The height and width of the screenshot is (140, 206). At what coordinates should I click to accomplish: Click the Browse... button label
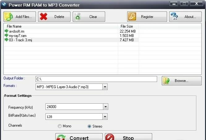[182, 81]
